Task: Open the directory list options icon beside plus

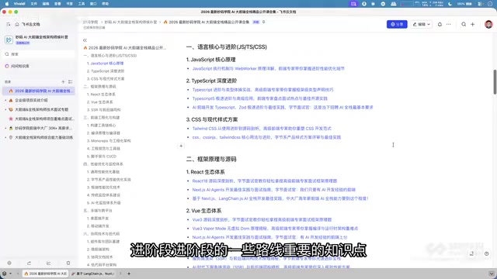Action: (71, 81)
